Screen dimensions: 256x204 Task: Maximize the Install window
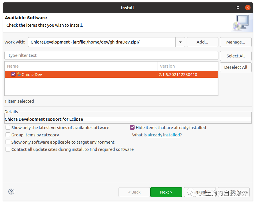pyautogui.click(x=238, y=8)
